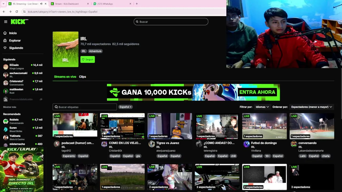Screen dimensions: 342x192
Task: Open a new browser tab
Action: click(137, 4)
